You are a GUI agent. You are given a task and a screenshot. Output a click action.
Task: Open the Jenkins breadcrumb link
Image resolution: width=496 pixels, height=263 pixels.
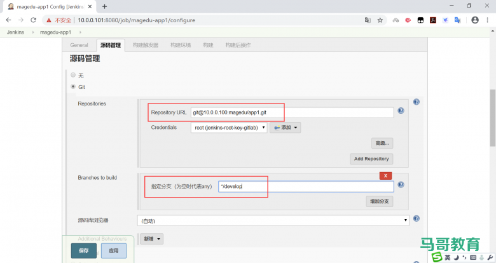pos(15,32)
